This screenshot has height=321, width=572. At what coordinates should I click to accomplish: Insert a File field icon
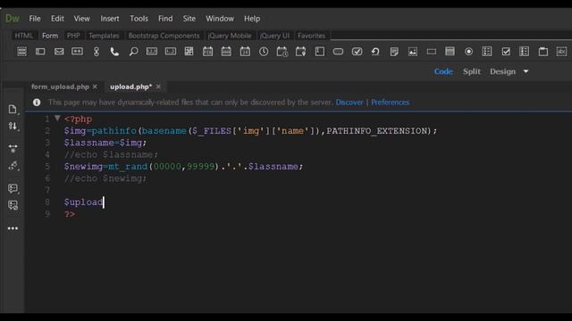[x=394, y=52]
